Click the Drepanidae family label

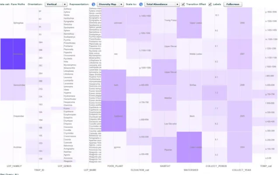[18, 116]
